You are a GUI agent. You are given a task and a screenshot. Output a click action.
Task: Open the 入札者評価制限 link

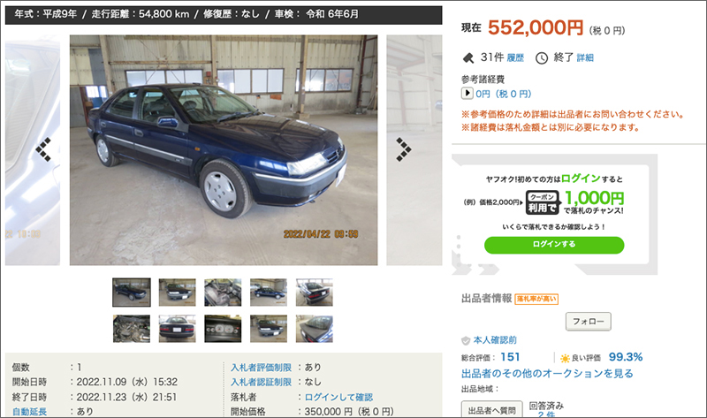click(x=261, y=368)
